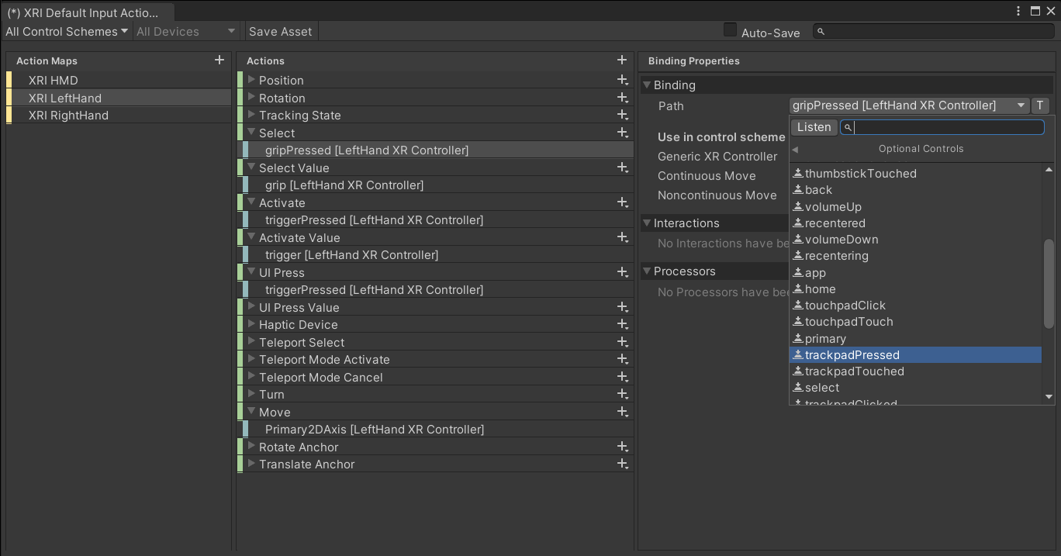Add binding to the Position action
Viewport: 1061px width, 556px height.
(x=621, y=81)
